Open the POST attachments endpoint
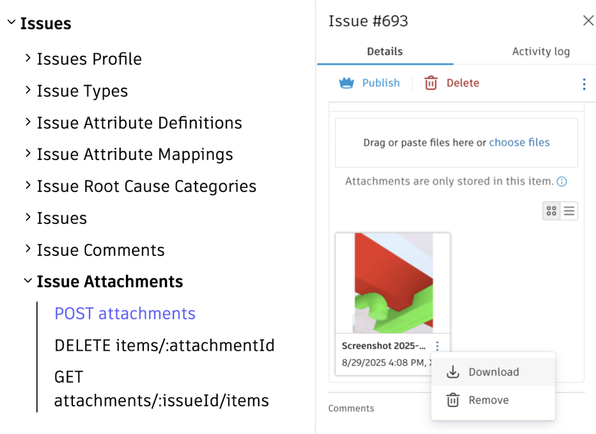Screen dimensions: 596x434 point(125,313)
